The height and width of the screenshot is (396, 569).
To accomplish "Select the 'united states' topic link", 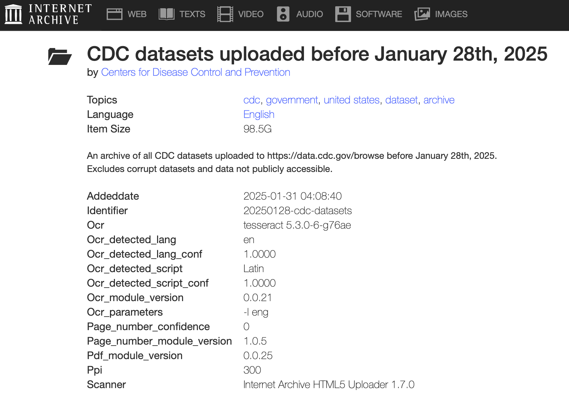I will click(351, 100).
